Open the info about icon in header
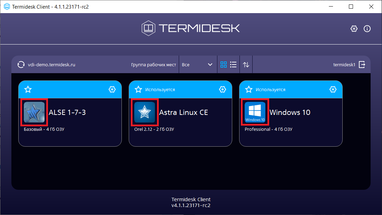The height and width of the screenshot is (215, 382). (x=367, y=29)
